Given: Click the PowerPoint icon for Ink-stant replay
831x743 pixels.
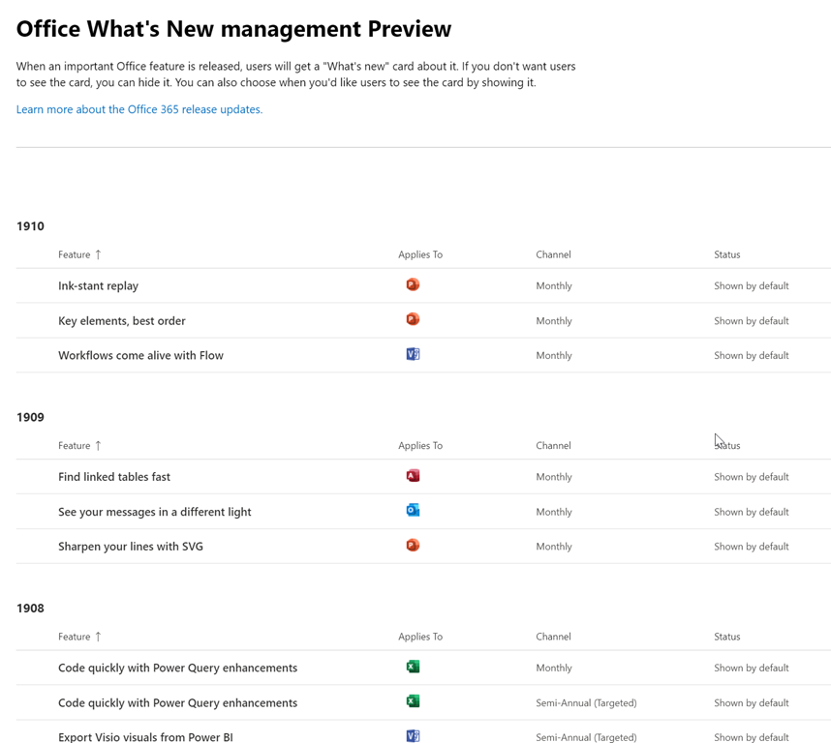Looking at the screenshot, I should coord(413,284).
